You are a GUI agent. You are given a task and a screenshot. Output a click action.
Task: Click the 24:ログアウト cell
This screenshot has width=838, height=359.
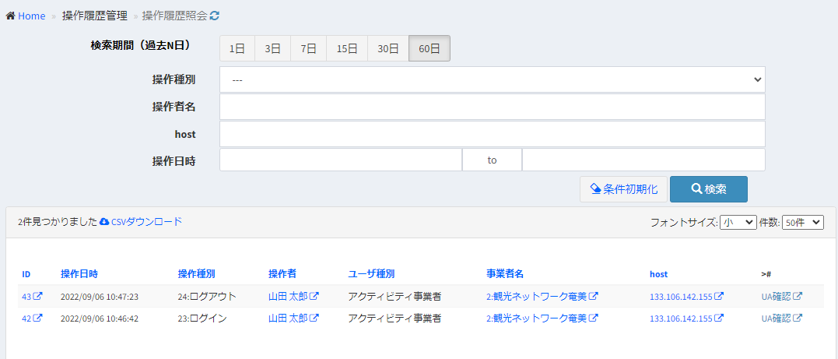(x=207, y=296)
